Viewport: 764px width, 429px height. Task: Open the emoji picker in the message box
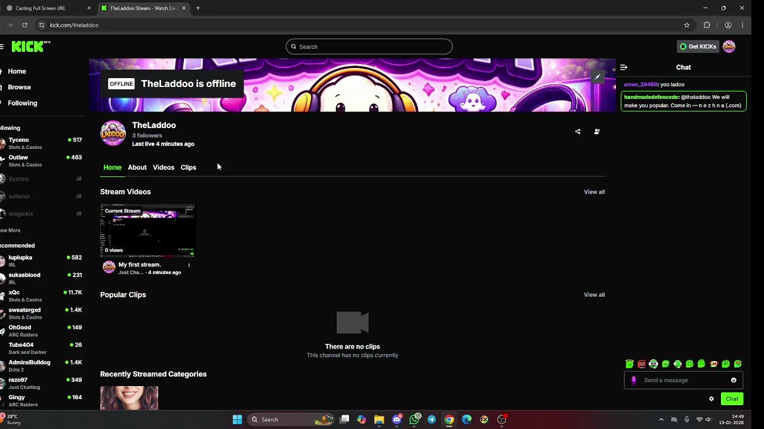pos(734,380)
